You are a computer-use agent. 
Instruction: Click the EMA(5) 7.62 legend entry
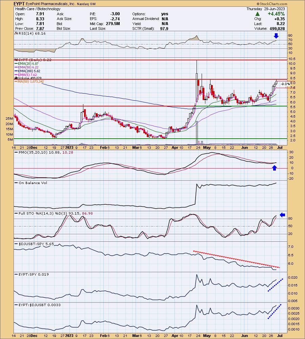(27, 75)
